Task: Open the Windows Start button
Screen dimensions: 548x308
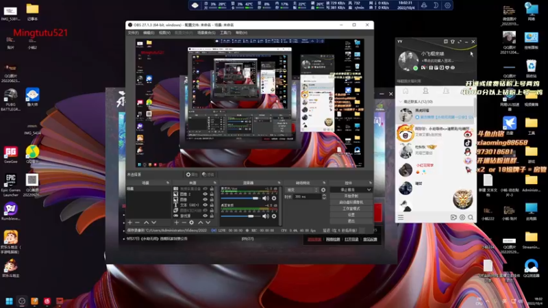Action: (x=9, y=301)
